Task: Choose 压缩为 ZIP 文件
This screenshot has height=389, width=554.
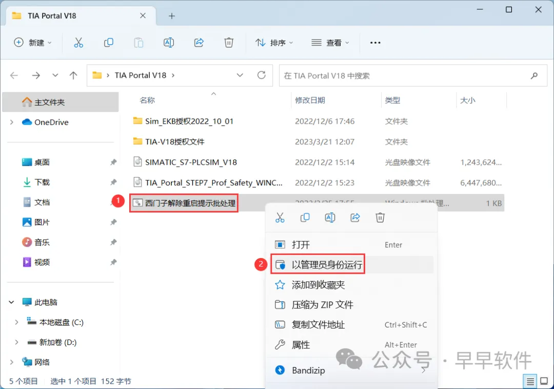Action: click(x=352, y=305)
